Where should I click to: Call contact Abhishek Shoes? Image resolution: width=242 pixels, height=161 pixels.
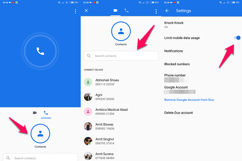coord(121,82)
